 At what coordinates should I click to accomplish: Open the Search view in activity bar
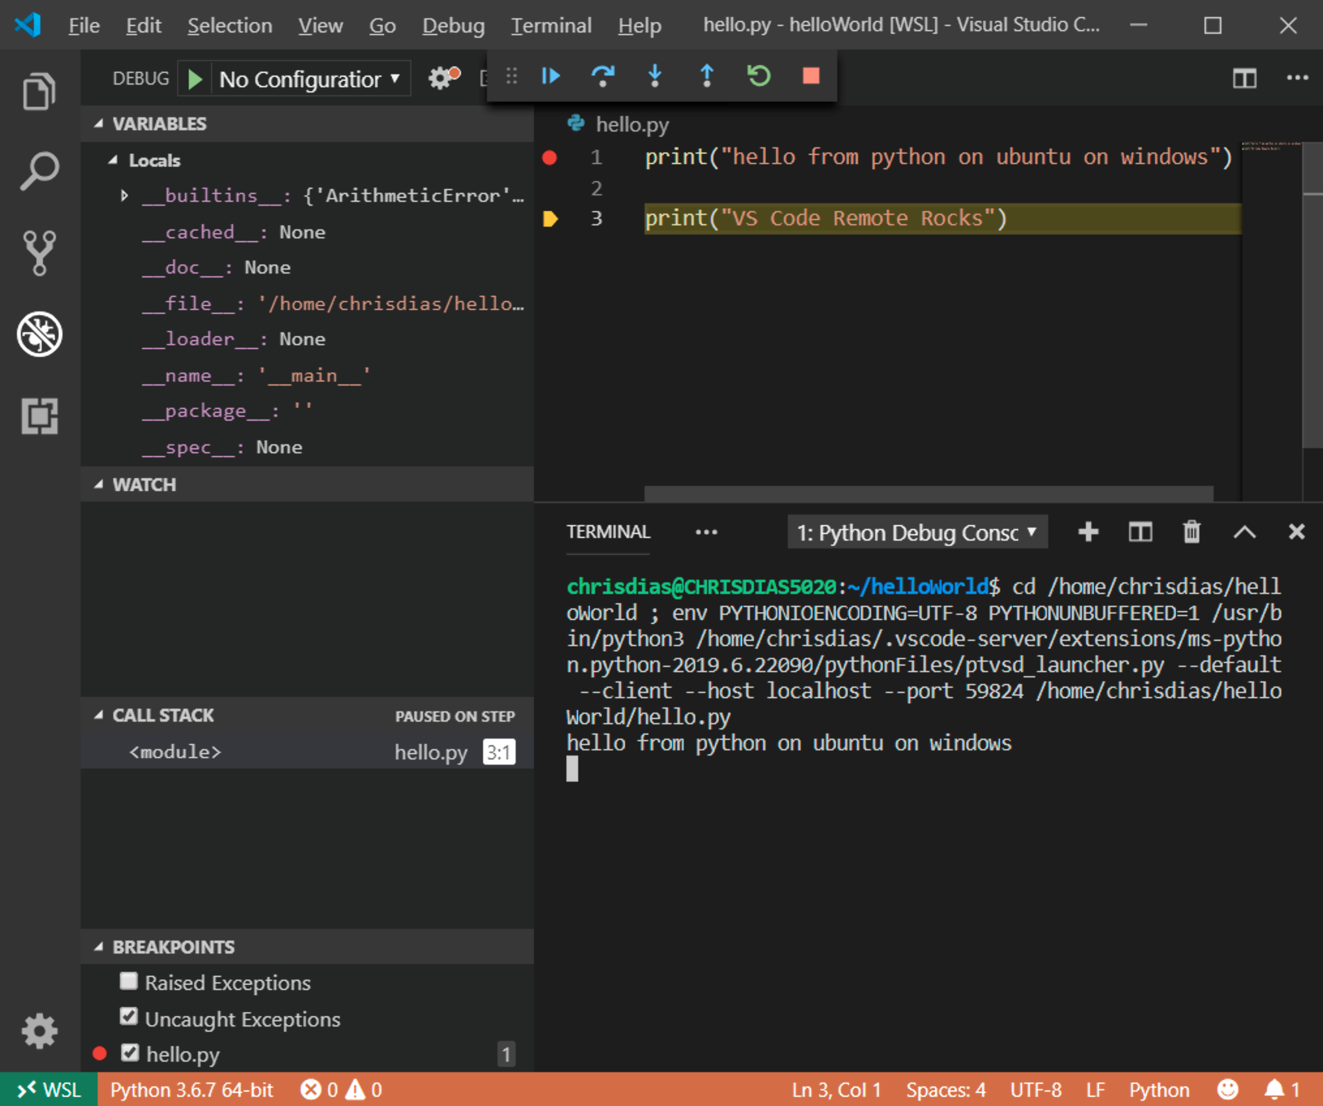coord(39,171)
